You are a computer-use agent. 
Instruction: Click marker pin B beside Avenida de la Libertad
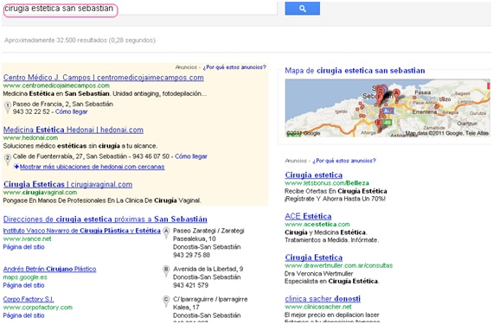pos(166,271)
